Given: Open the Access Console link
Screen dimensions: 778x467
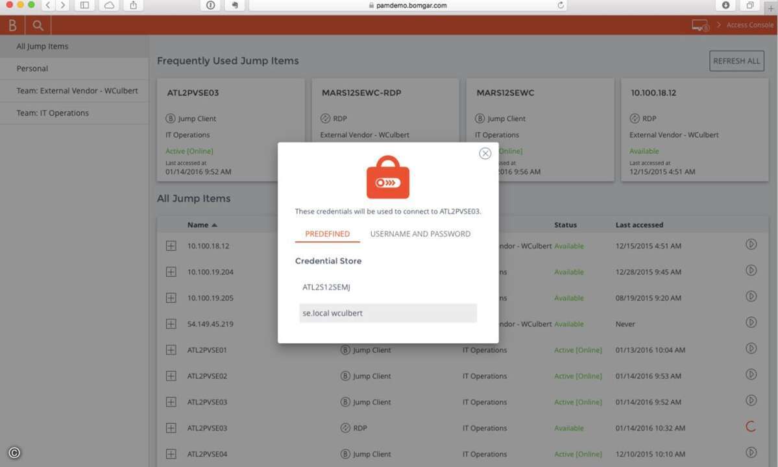Looking at the screenshot, I should click(749, 25).
